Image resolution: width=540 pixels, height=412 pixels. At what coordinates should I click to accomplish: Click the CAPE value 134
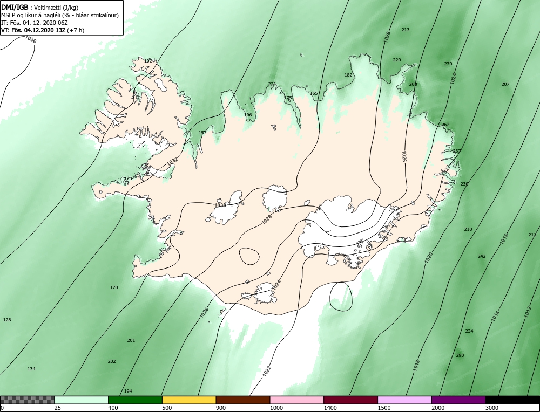(31, 369)
